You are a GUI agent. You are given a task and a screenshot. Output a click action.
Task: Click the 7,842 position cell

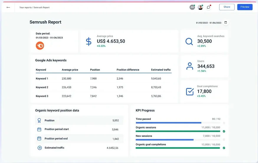[x=93, y=96]
